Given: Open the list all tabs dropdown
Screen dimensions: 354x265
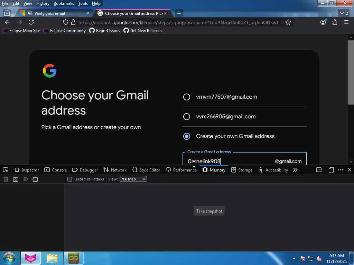Looking at the screenshot, I should point(344,13).
